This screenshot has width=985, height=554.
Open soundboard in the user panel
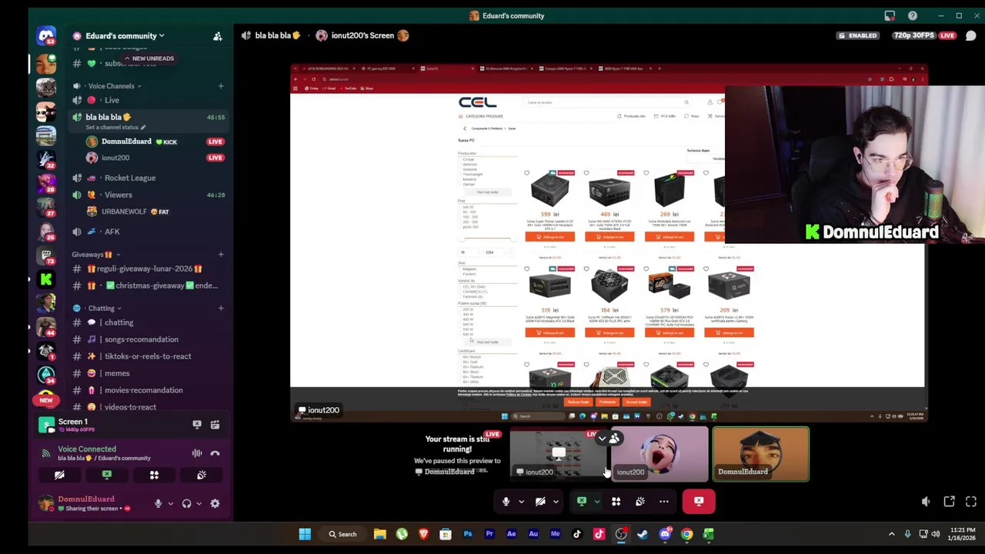tap(202, 476)
